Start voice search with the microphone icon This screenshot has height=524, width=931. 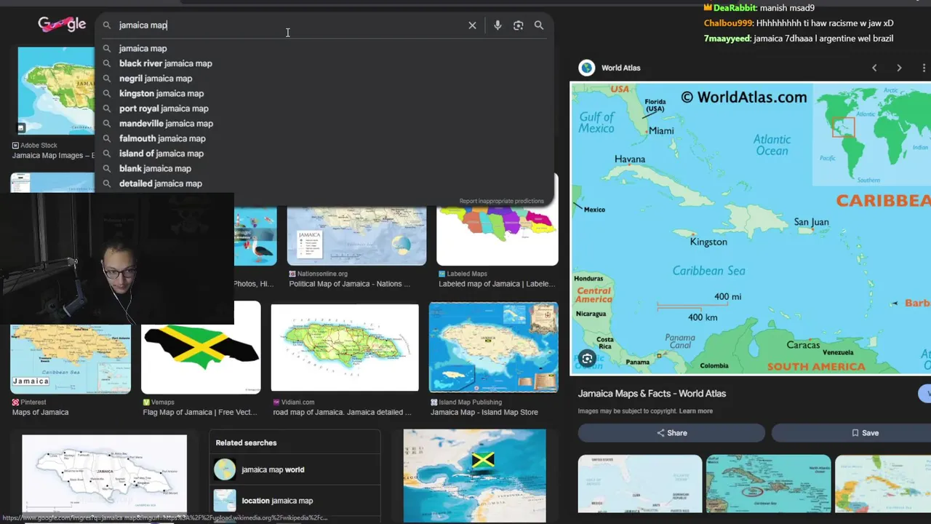tap(498, 25)
